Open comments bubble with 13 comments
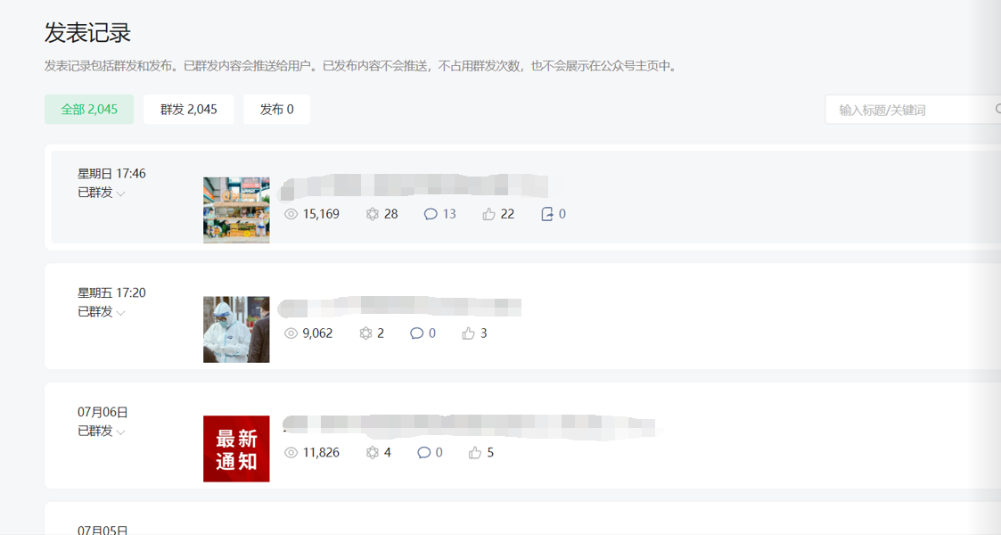This screenshot has width=1001, height=535. pyautogui.click(x=431, y=214)
